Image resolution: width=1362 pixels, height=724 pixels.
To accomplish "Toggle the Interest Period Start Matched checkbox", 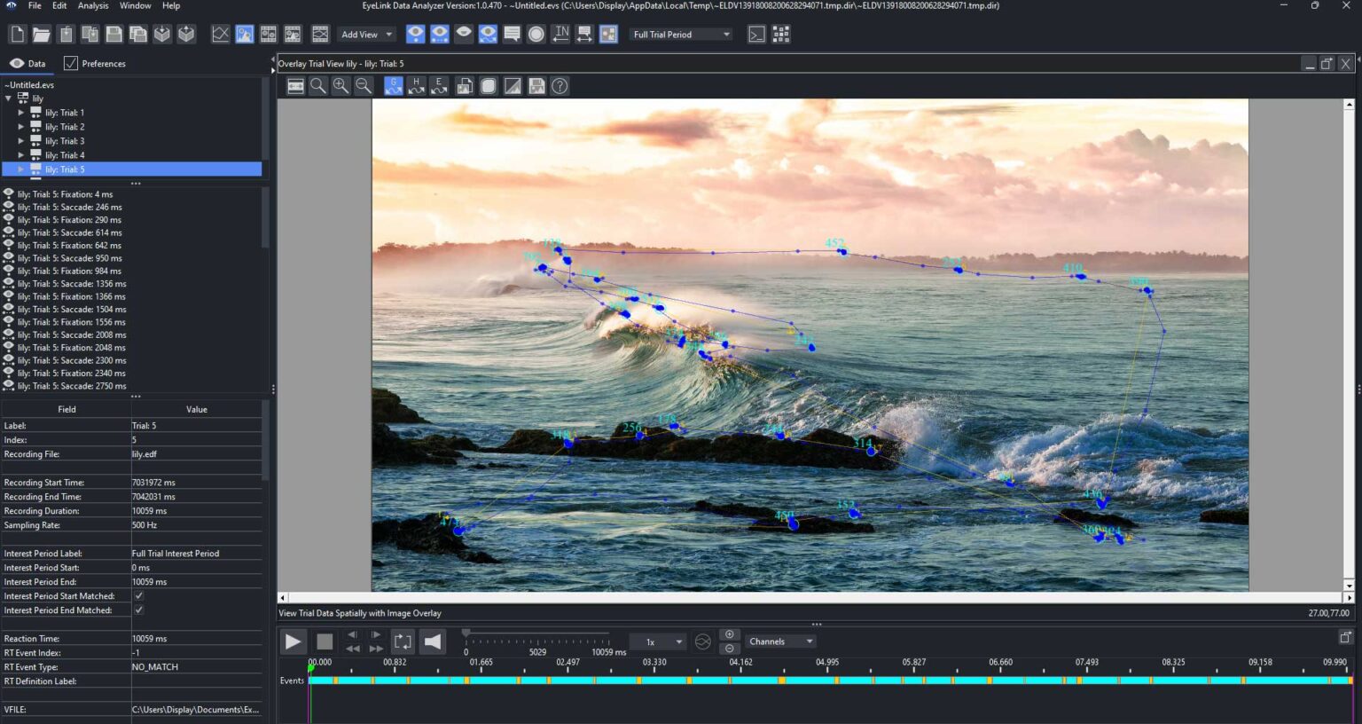I will [138, 596].
